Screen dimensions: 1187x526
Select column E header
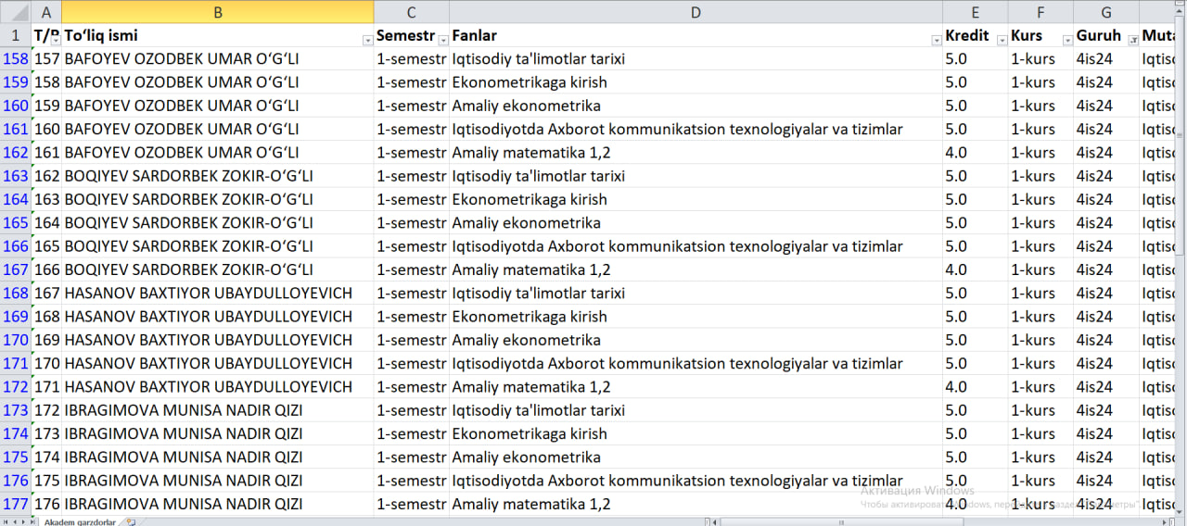[x=976, y=11]
